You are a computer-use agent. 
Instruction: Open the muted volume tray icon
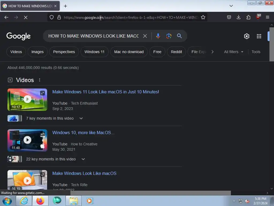pyautogui.click(x=247, y=201)
